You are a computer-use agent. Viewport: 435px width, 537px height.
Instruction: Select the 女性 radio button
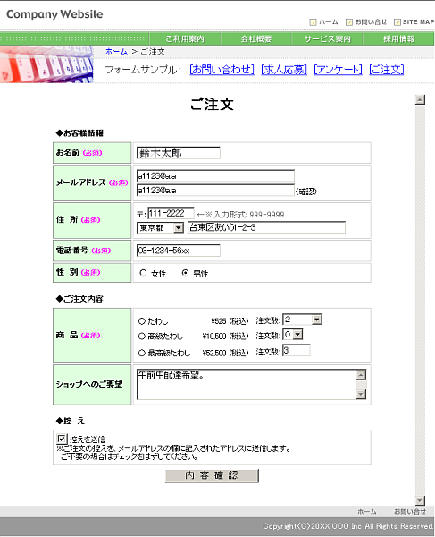[x=143, y=273]
